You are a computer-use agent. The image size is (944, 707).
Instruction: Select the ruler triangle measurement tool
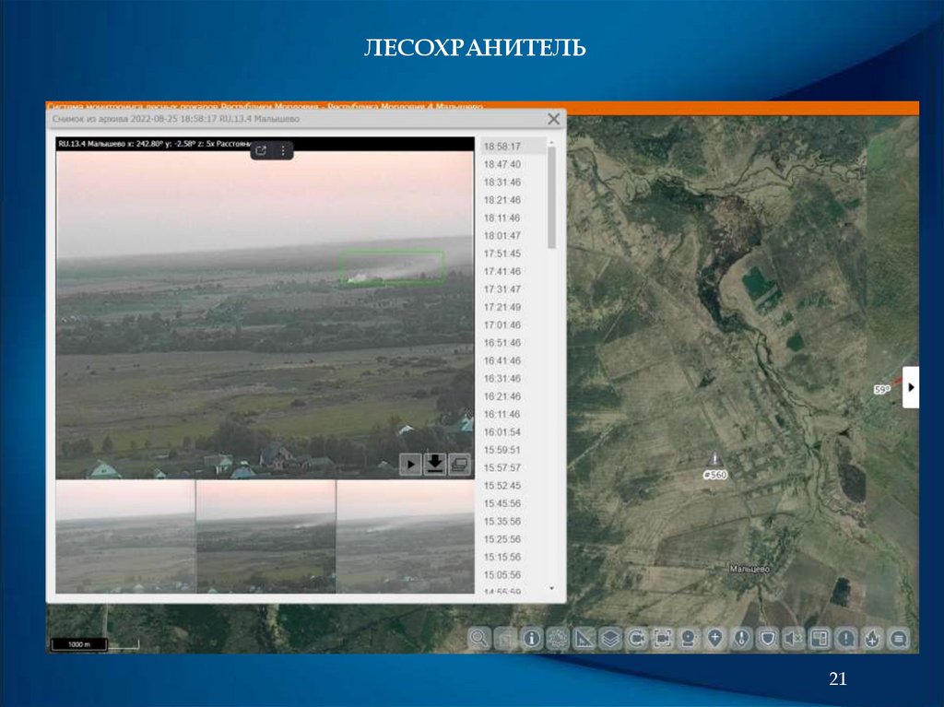pos(584,638)
